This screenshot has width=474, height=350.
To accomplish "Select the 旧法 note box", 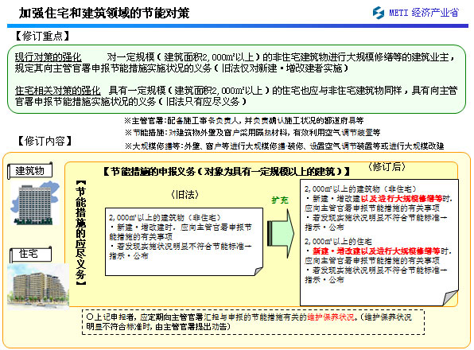I will [x=184, y=242].
